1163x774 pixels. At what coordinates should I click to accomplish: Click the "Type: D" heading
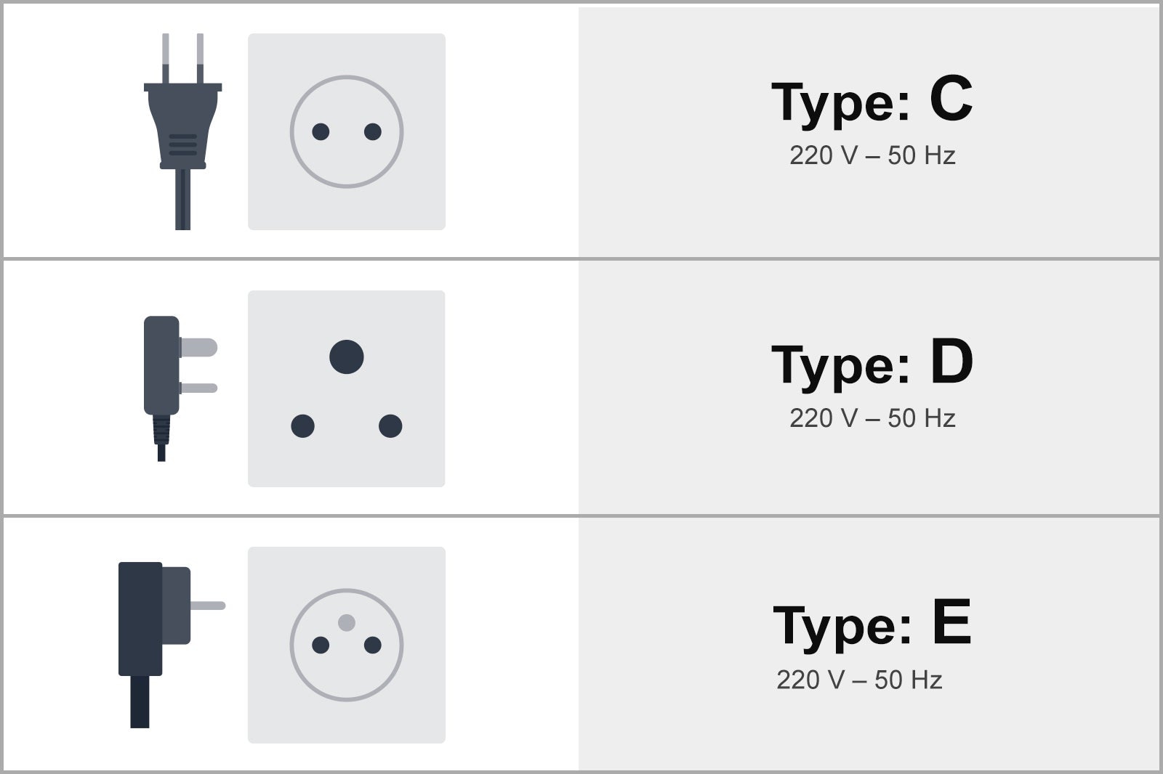pyautogui.click(x=872, y=363)
